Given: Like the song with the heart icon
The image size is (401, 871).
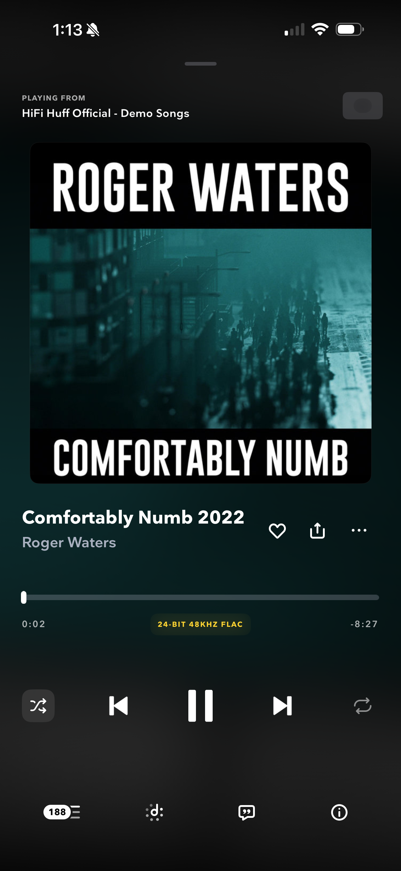Looking at the screenshot, I should tap(277, 531).
